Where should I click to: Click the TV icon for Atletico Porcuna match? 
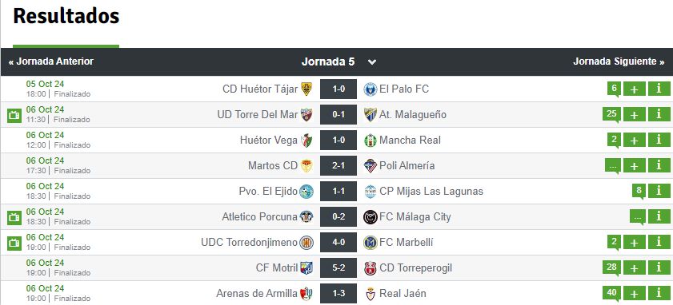click(x=14, y=218)
